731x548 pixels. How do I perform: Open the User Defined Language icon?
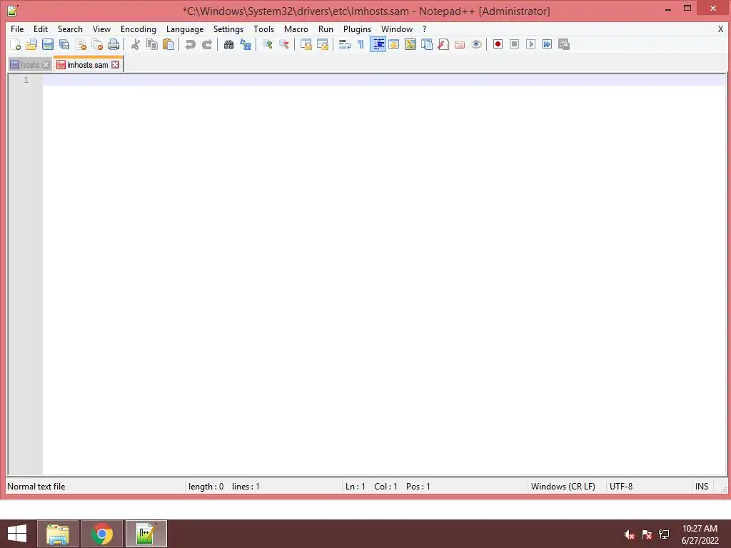point(394,44)
